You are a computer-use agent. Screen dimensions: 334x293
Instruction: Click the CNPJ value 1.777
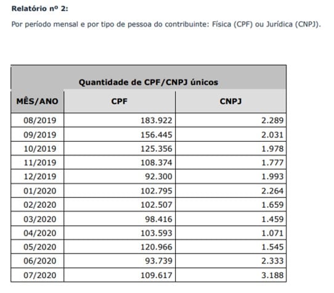272,163
